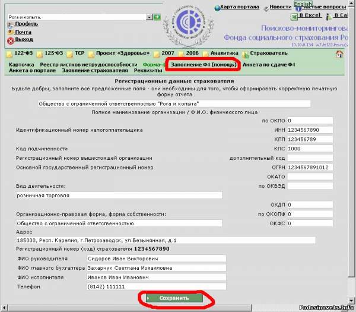Click the Адрес input field
The height and width of the screenshot is (312, 356).
pos(166,241)
